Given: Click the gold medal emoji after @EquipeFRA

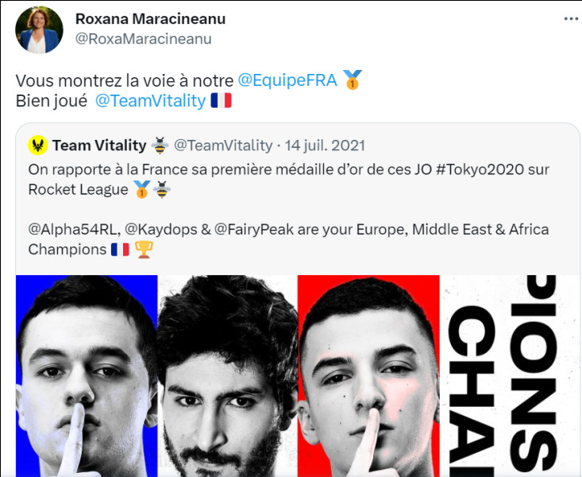Looking at the screenshot, I should click(x=352, y=79).
